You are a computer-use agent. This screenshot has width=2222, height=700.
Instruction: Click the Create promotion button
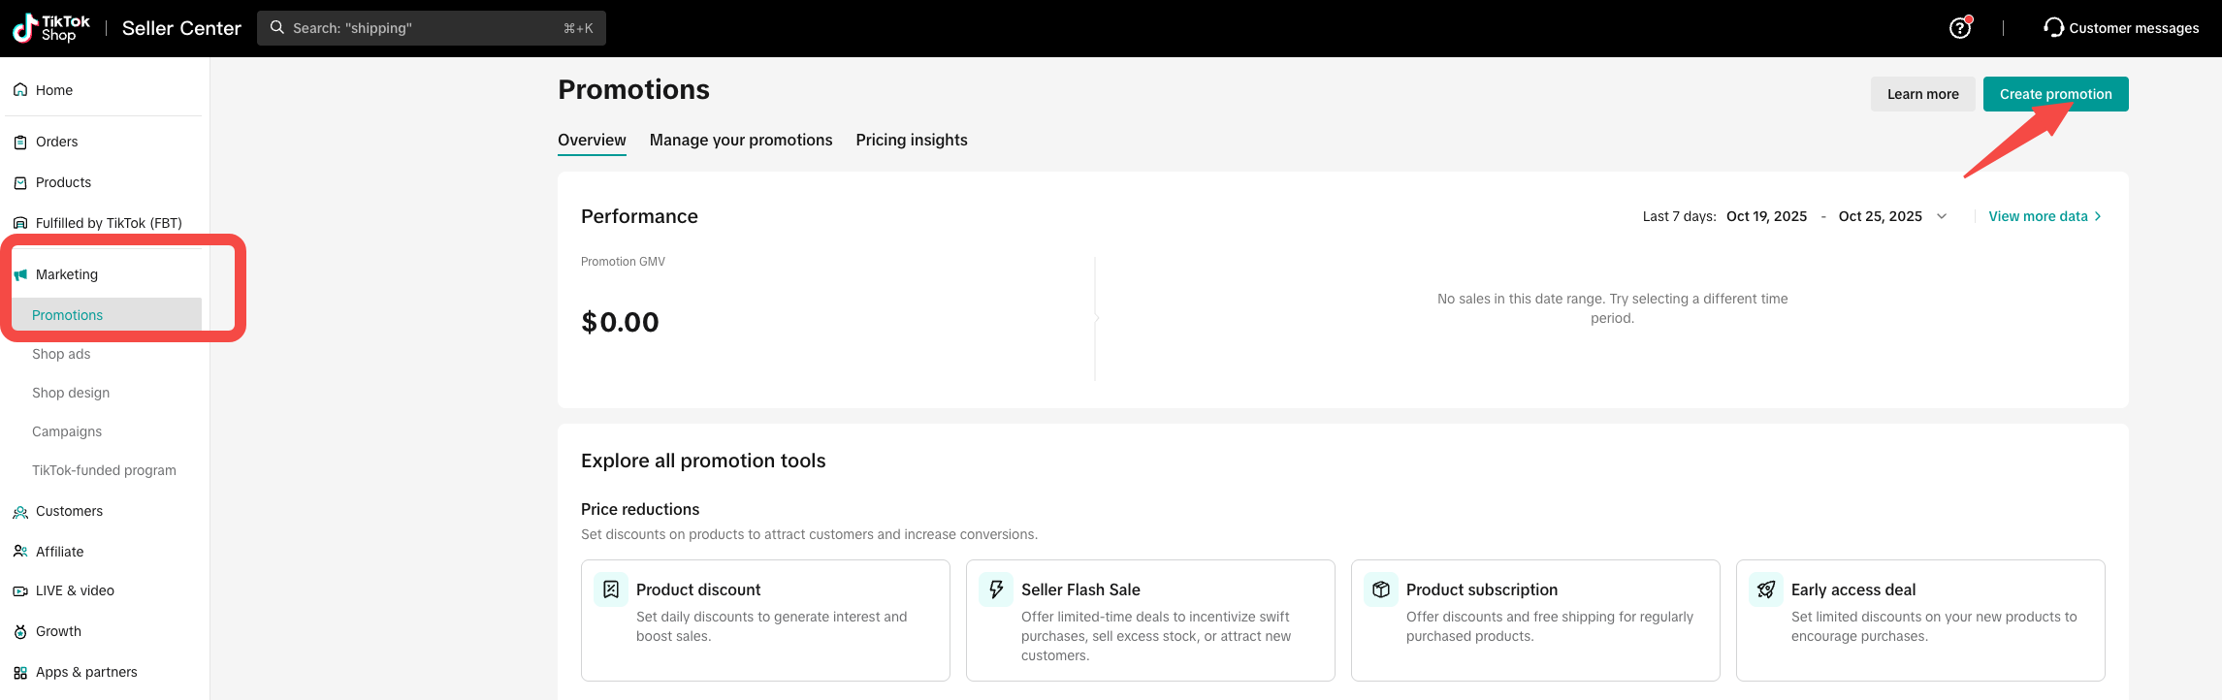2055,94
